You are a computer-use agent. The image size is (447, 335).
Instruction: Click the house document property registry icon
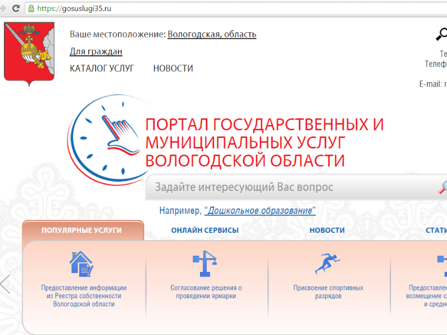(x=82, y=264)
